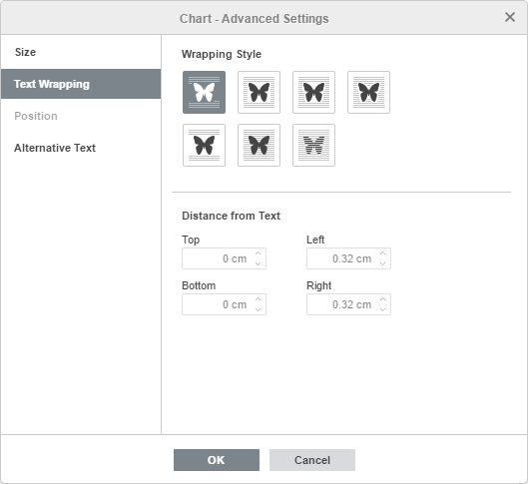Choose the Behind text wrapping icon
Image resolution: width=528 pixels, height=484 pixels.
(313, 145)
